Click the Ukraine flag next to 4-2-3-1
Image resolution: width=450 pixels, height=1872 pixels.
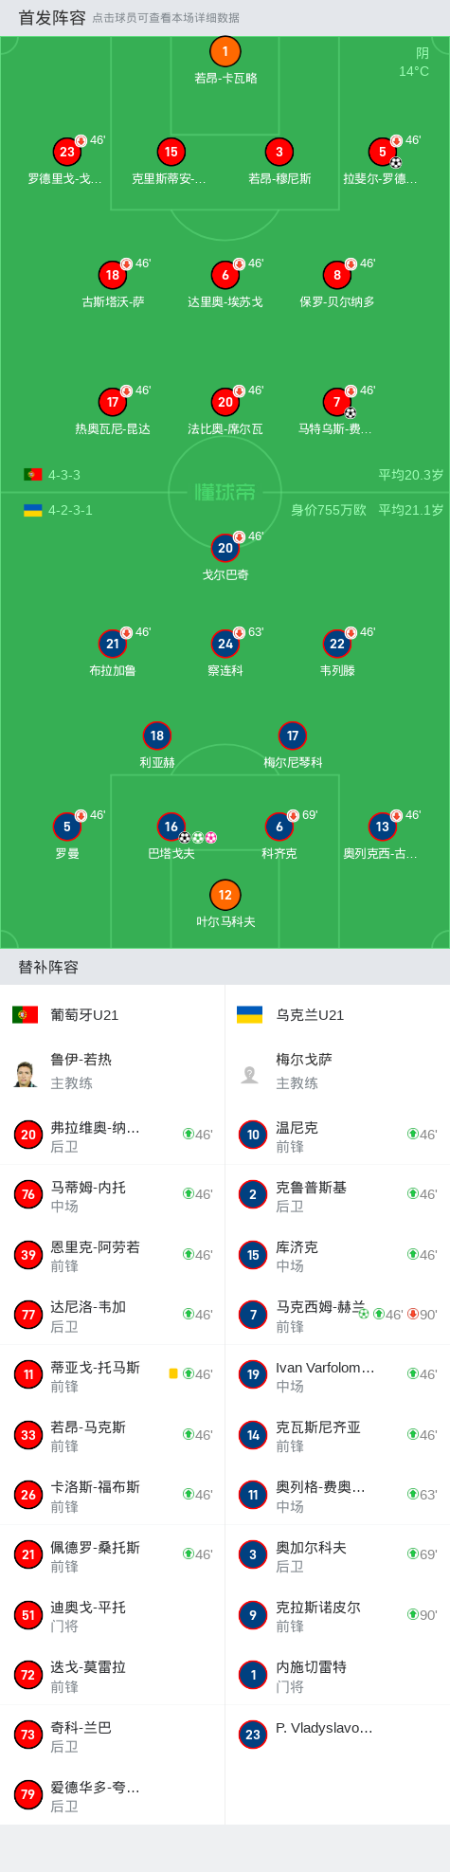click(x=33, y=510)
